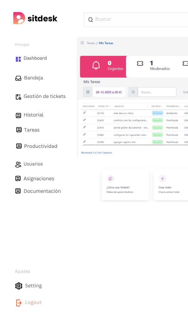The height and width of the screenshot is (314, 188).
Task: Select Asignaciones in the sidebar
Action: pyautogui.click(x=39, y=179)
